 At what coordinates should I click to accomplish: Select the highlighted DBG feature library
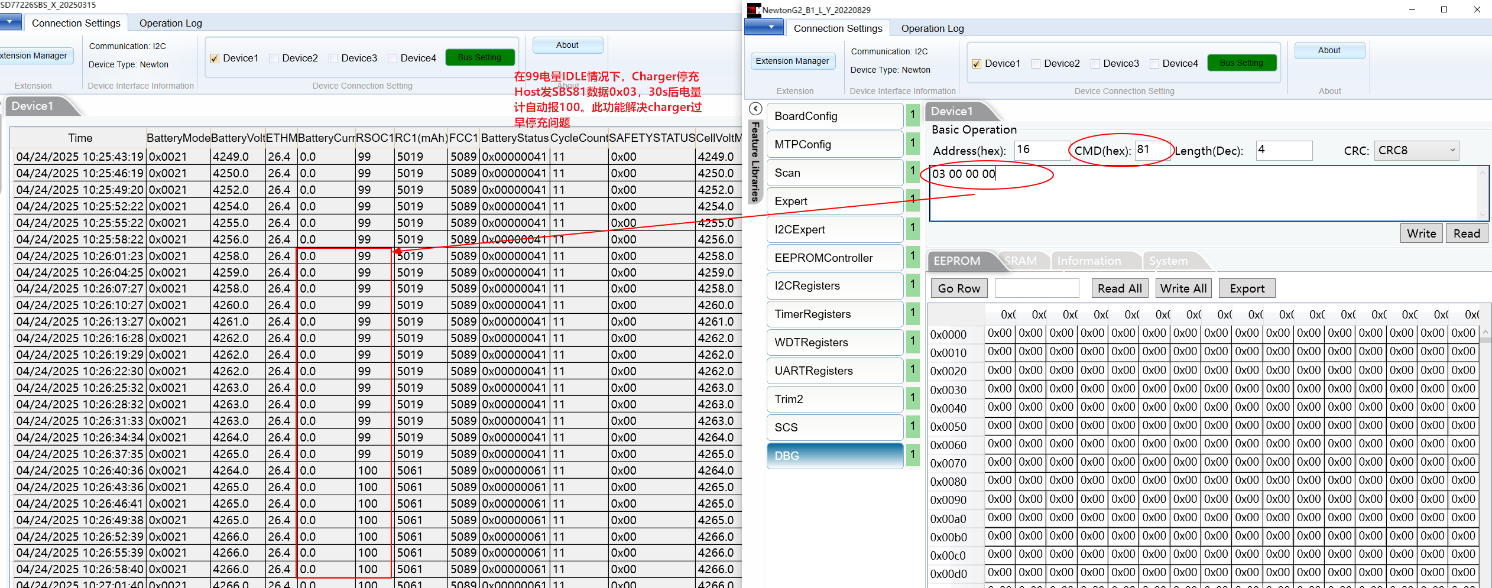835,456
